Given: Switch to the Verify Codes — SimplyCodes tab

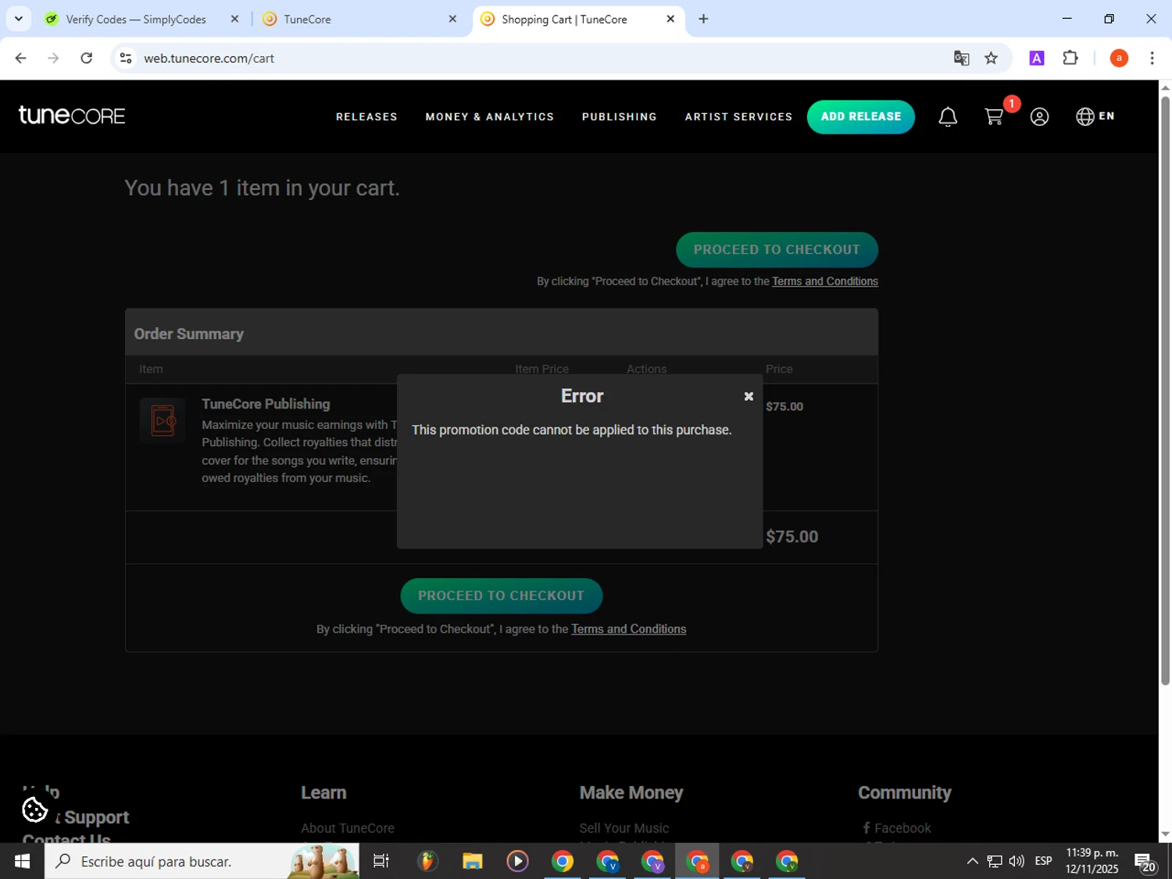Looking at the screenshot, I should pyautogui.click(x=136, y=20).
